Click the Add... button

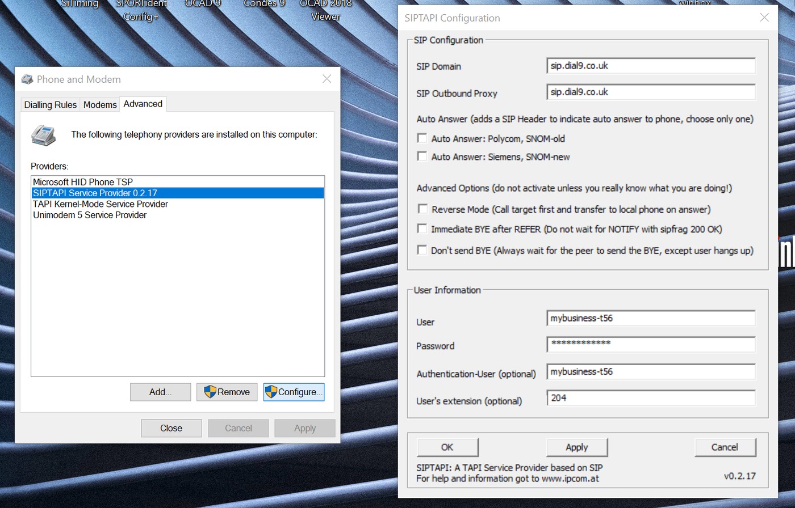(160, 392)
